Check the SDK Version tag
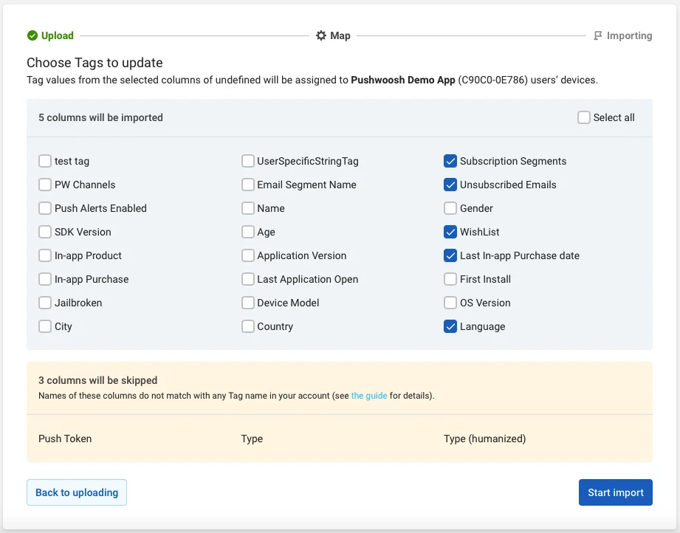680x533 pixels. [44, 232]
